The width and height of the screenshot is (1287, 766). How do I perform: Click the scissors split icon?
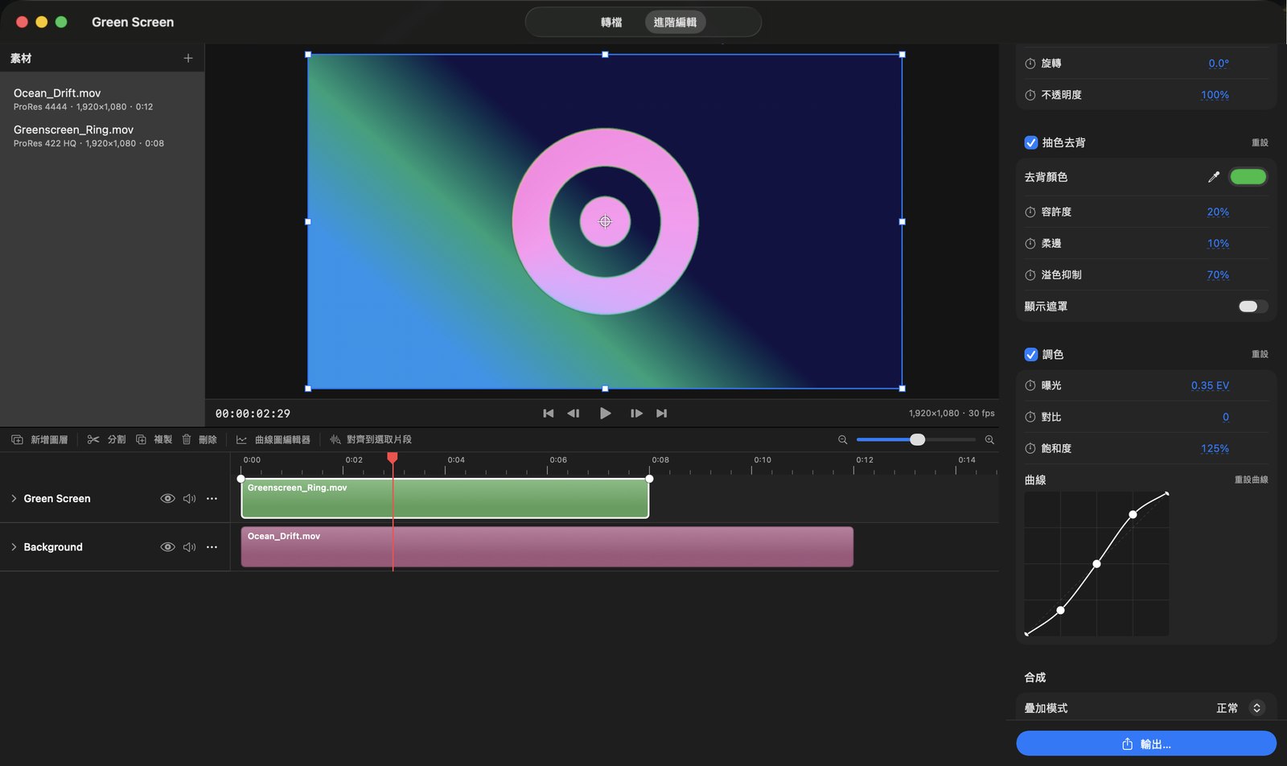tap(93, 439)
